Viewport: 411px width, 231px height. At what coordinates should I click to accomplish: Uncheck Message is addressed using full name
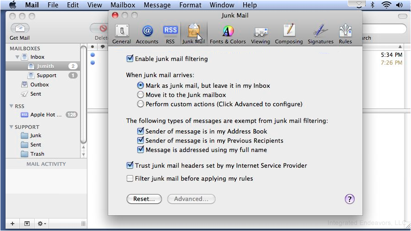[x=141, y=150]
